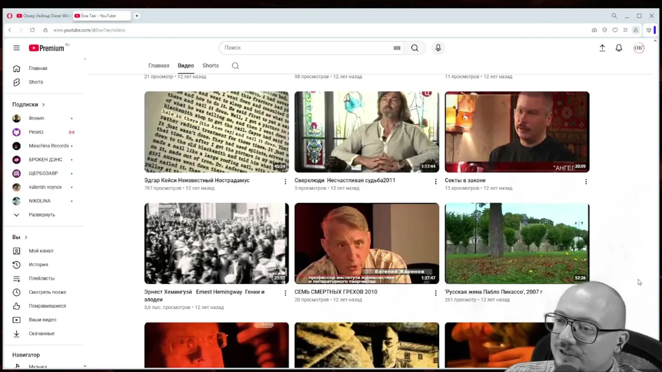This screenshot has width=662, height=372.
Task: Play СЕМЬ СМЕРТНЫХ ГРЕХОВ 2010 thumbnail
Action: pyautogui.click(x=367, y=243)
